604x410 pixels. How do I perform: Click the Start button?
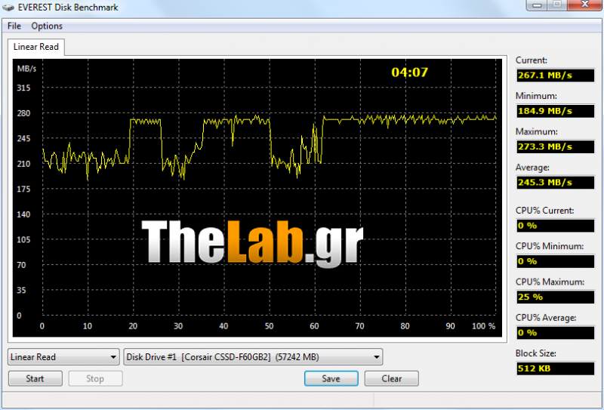35,378
